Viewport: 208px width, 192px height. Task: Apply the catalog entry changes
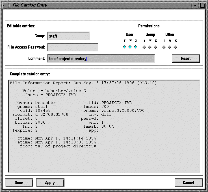[50, 183]
